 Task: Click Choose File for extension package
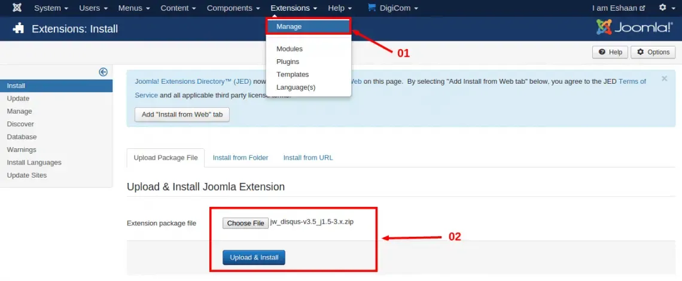pyautogui.click(x=245, y=223)
